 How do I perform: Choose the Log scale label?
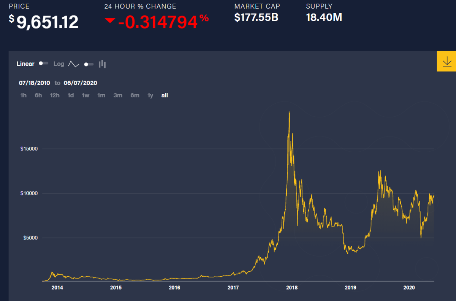pos(59,64)
